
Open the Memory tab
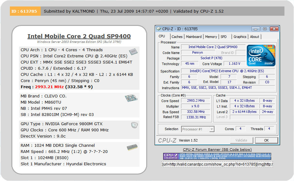[x=211, y=37]
